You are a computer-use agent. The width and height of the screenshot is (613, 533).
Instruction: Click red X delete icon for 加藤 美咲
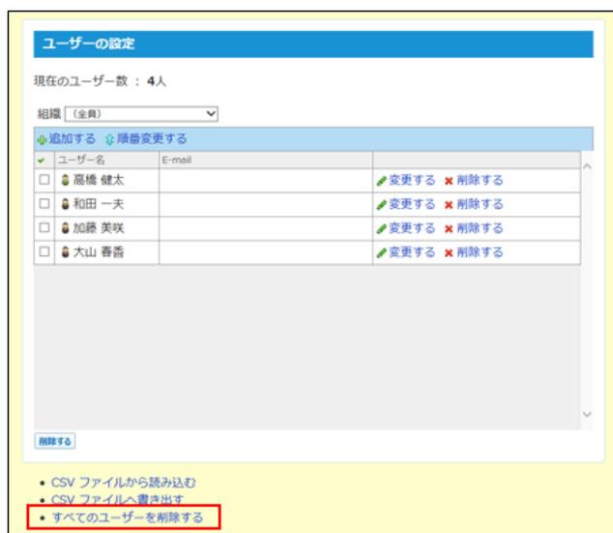[x=449, y=229]
